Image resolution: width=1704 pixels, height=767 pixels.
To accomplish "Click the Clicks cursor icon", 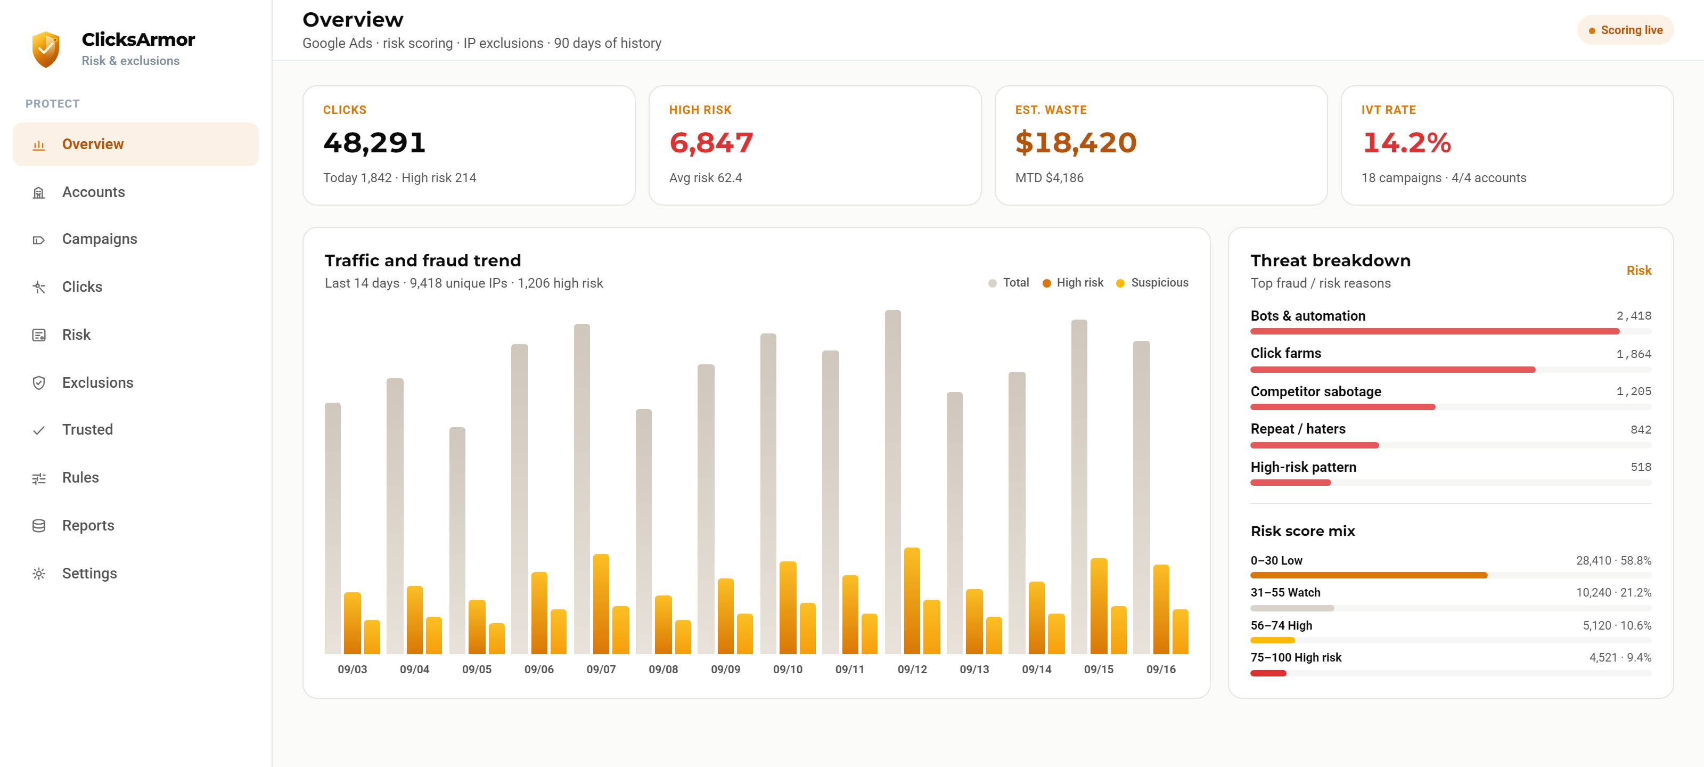I will click(39, 287).
